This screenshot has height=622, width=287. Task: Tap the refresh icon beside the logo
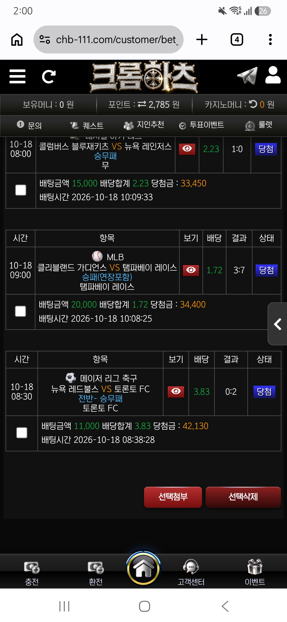click(49, 77)
